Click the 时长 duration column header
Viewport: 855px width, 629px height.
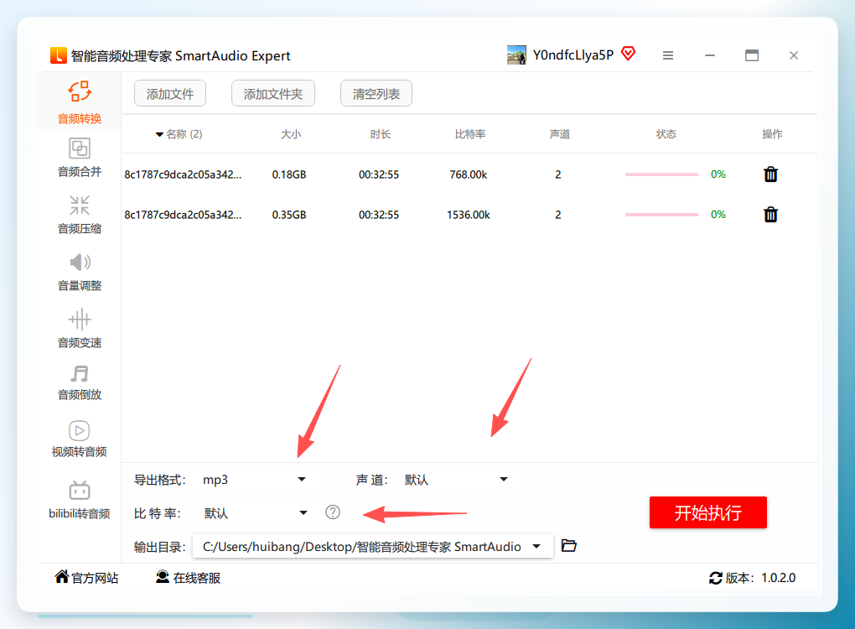click(x=380, y=134)
